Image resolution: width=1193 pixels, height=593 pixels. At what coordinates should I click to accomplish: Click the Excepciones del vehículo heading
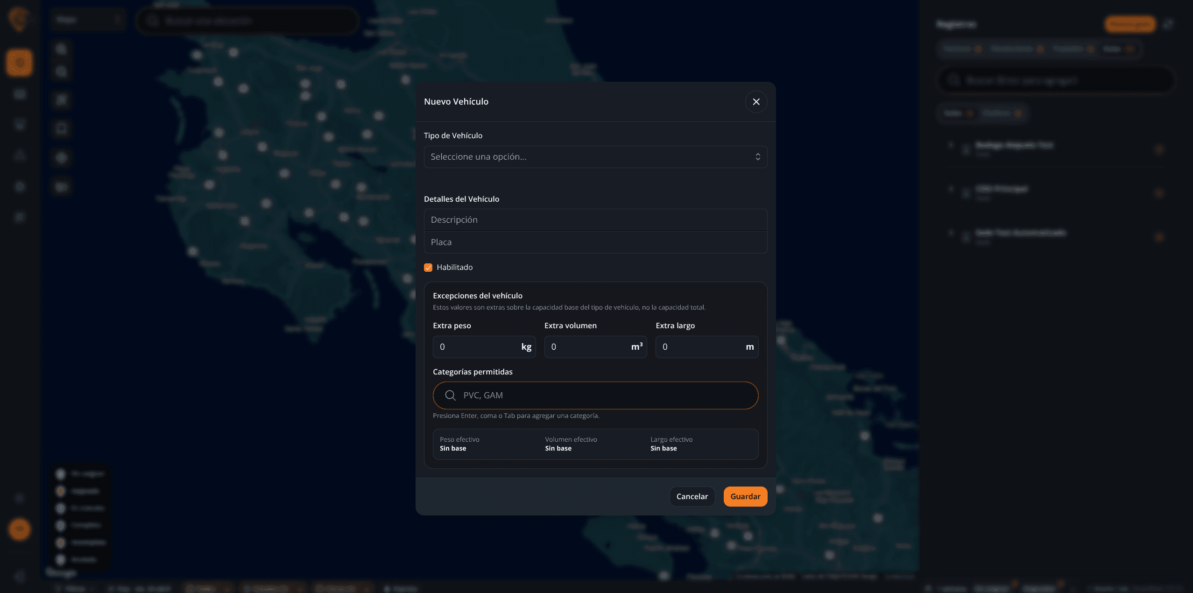478,296
